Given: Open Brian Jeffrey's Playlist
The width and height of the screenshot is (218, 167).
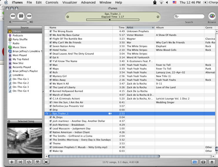Looking at the screenshot, I should click(25, 71).
